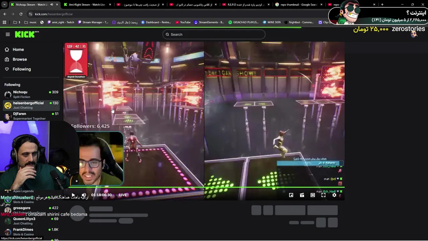Screen dimensions: 428x241
Task: Mute the stream volume speaker icon
Action: coord(84,195)
